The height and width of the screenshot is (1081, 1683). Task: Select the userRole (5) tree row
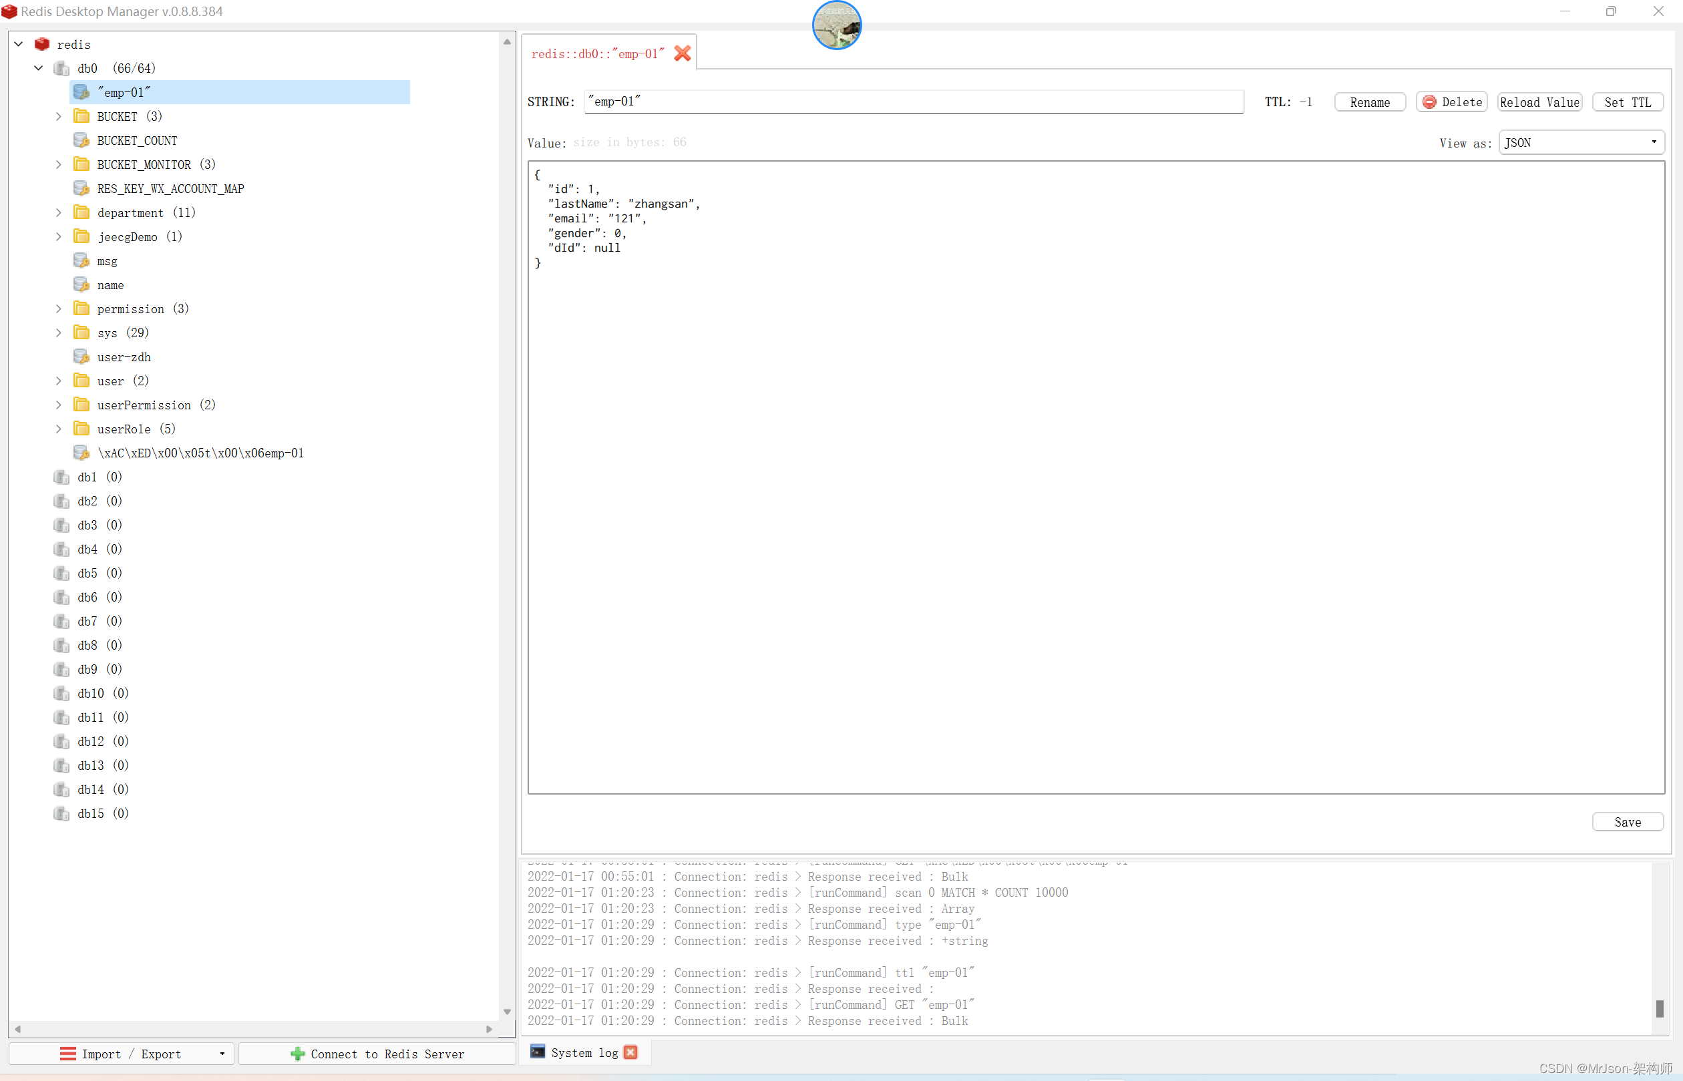pos(136,429)
